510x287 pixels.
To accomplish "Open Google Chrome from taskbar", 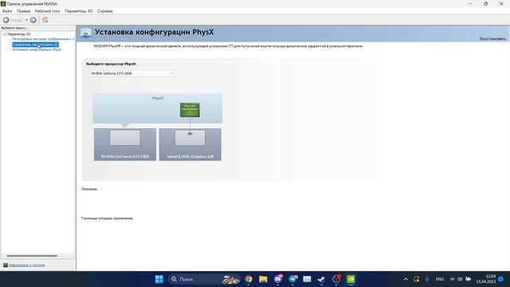I will tap(249, 279).
